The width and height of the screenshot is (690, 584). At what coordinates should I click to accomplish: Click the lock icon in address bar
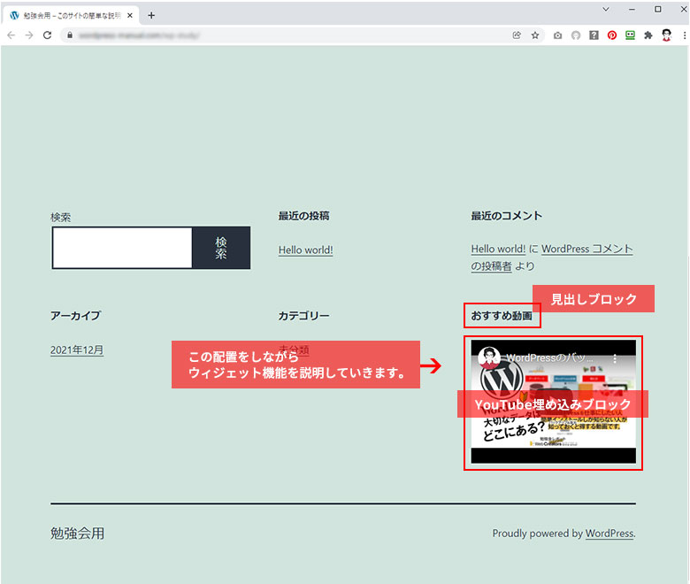[70, 35]
